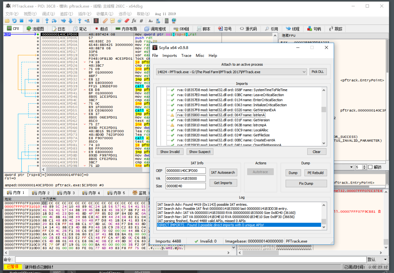Click the stop debugging square icon
This screenshot has height=273, width=394.
tap(22, 20)
